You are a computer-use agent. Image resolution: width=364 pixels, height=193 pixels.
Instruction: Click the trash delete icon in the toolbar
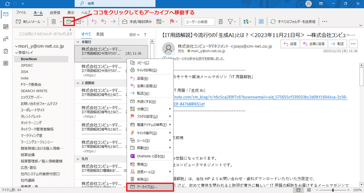pos(54,21)
